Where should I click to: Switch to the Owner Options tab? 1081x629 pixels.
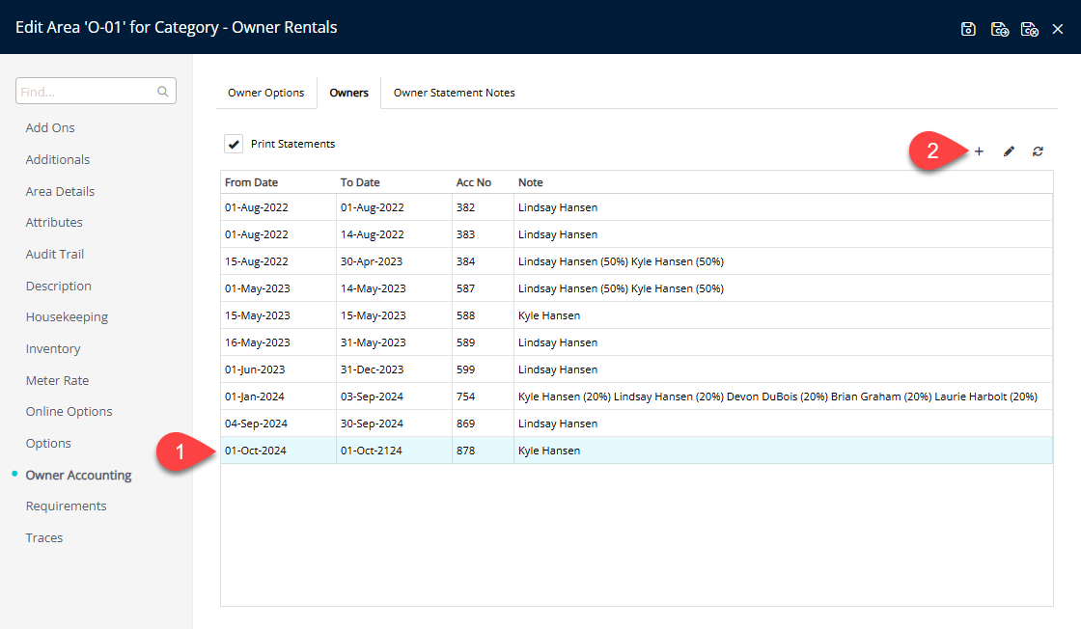[265, 93]
